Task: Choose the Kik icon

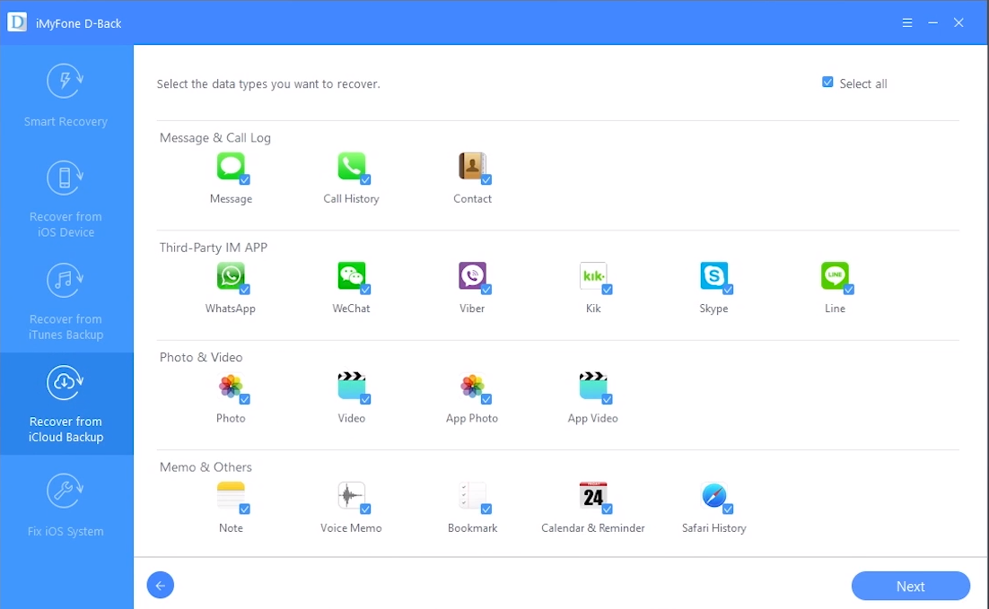Action: tap(593, 276)
